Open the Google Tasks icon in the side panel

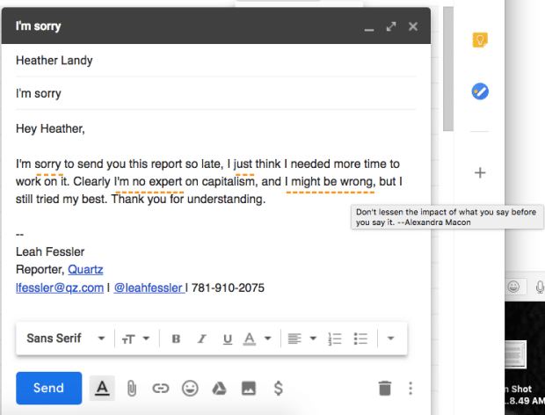coord(480,91)
